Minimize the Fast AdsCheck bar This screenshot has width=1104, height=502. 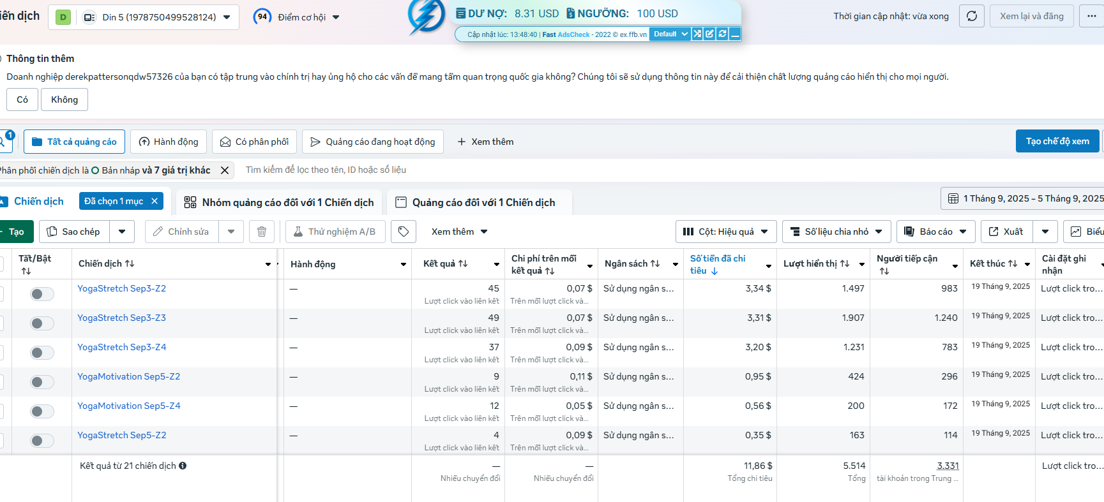coord(735,34)
